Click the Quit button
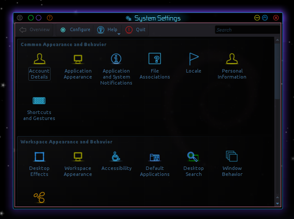Screen dimensions: 294x219 tap(135, 30)
